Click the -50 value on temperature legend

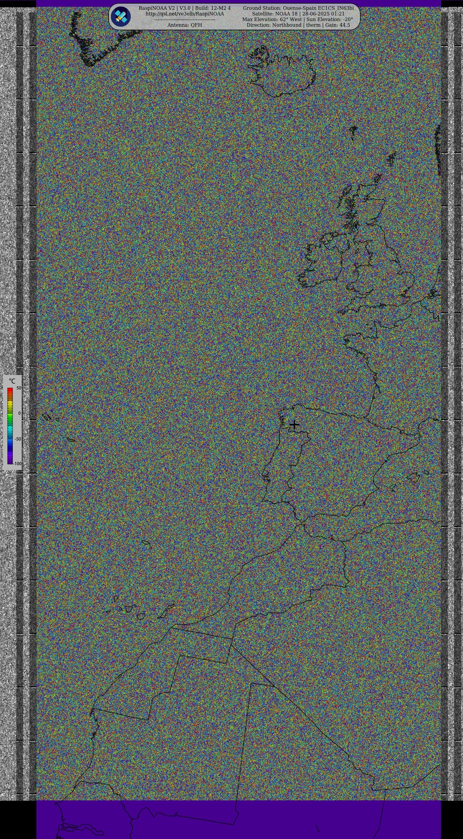[x=18, y=439]
